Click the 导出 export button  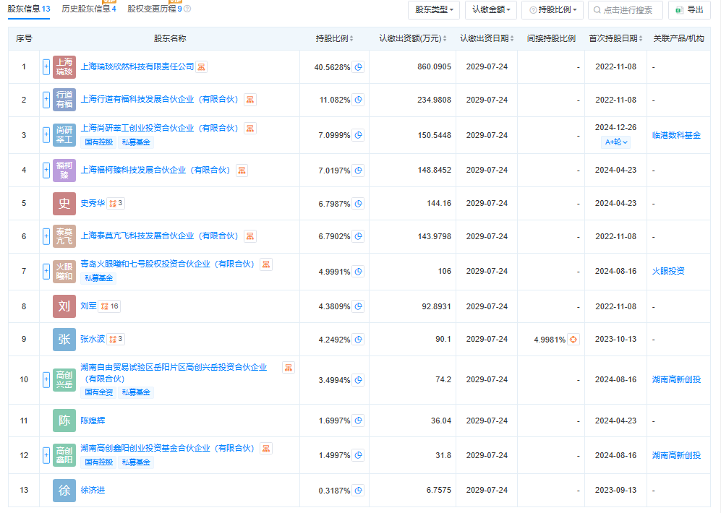click(x=689, y=10)
